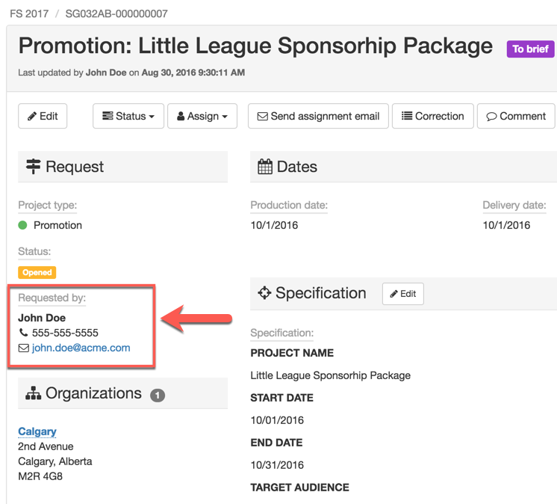Open SG032AB-000000007 breadcrumb item
This screenshot has height=504, width=557.
(116, 13)
